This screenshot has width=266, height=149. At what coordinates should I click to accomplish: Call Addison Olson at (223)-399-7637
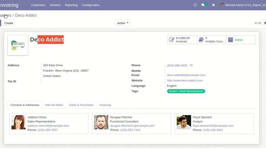pyautogui.click(x=47, y=130)
